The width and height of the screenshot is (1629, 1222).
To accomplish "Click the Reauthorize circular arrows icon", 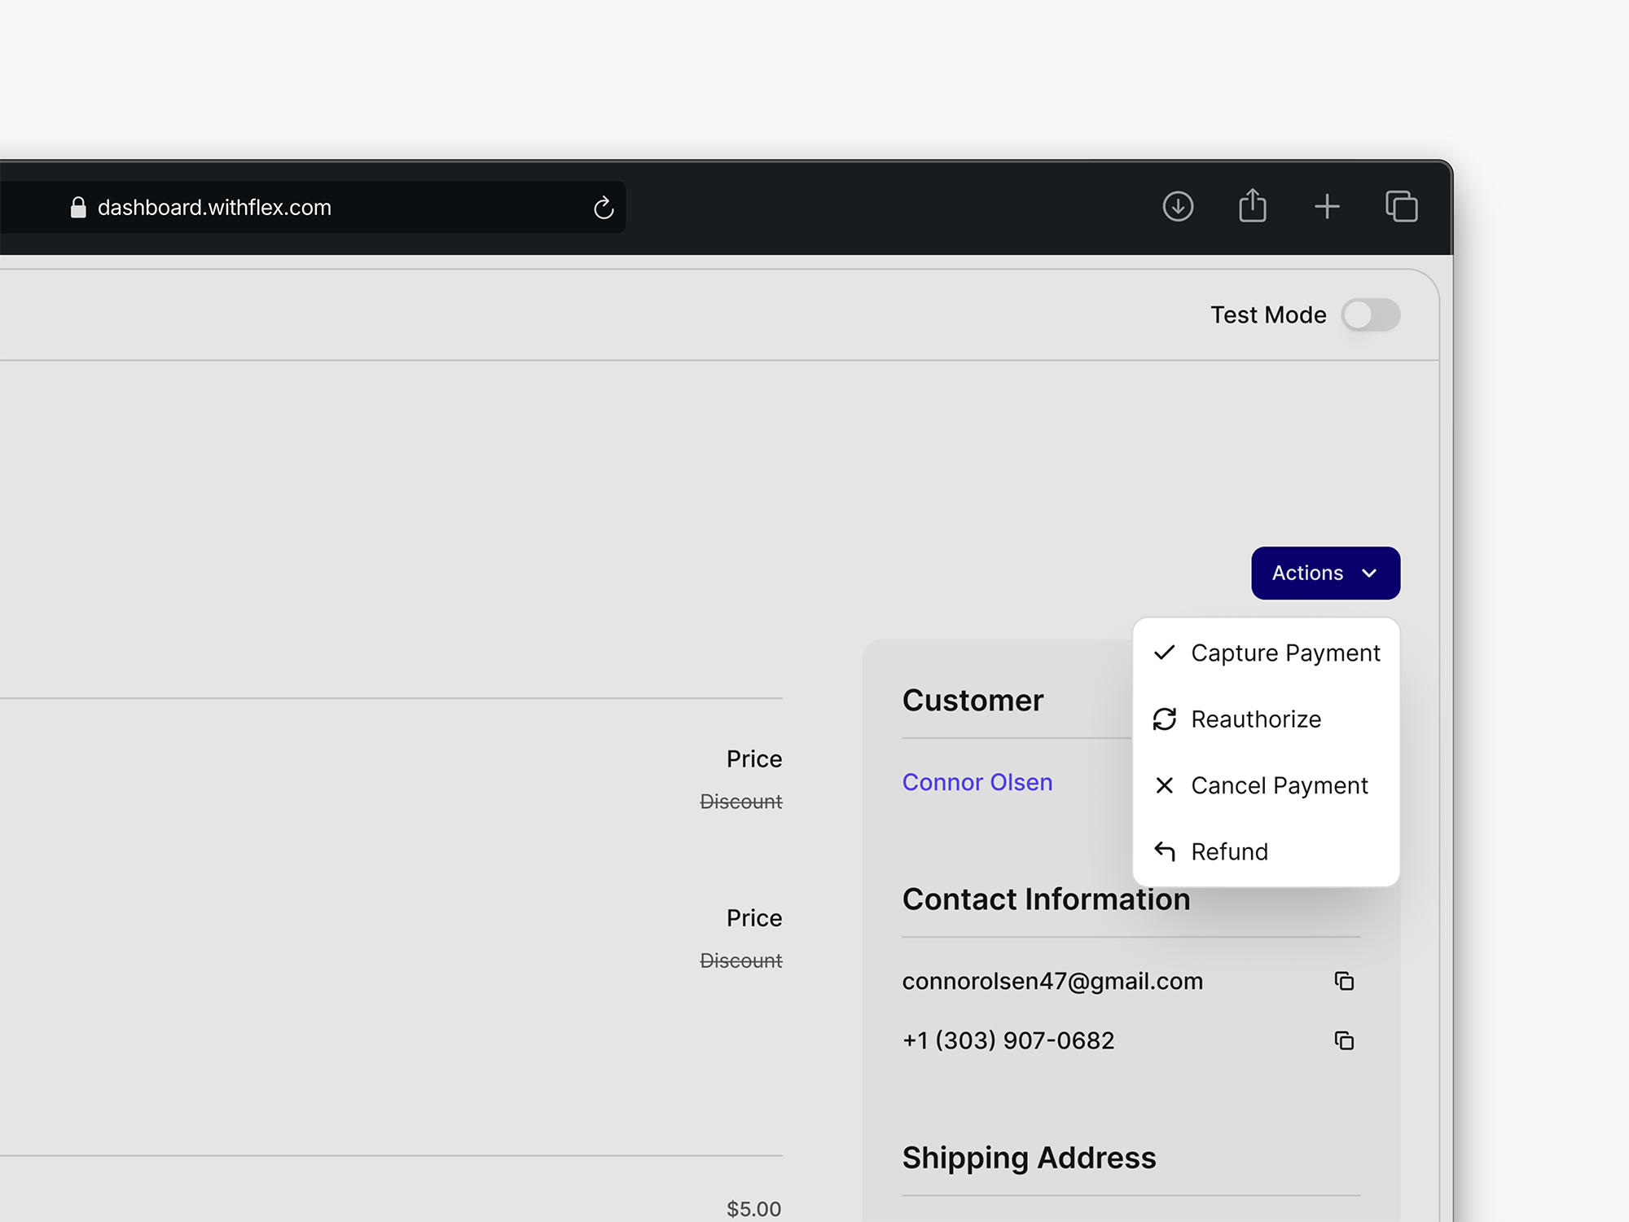I will click(1165, 719).
